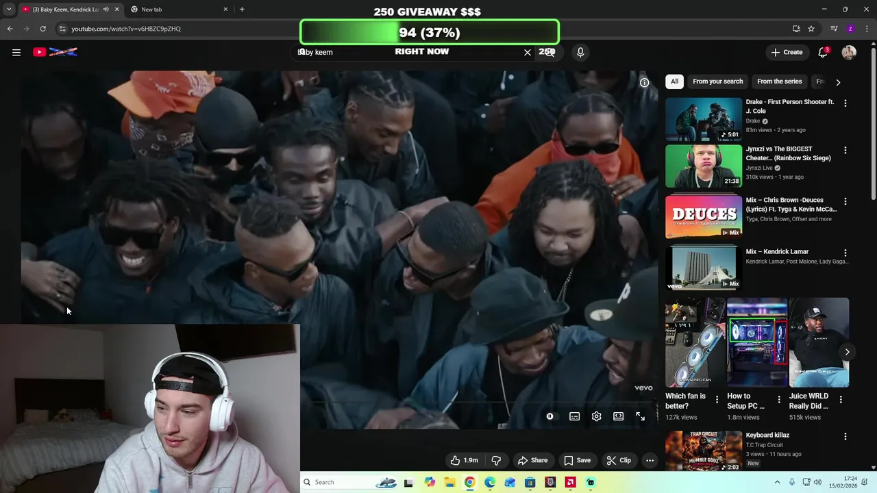Select the Baby Keem, Kendrick Lamar tab
Screen dimensions: 877x493
[x=65, y=10]
